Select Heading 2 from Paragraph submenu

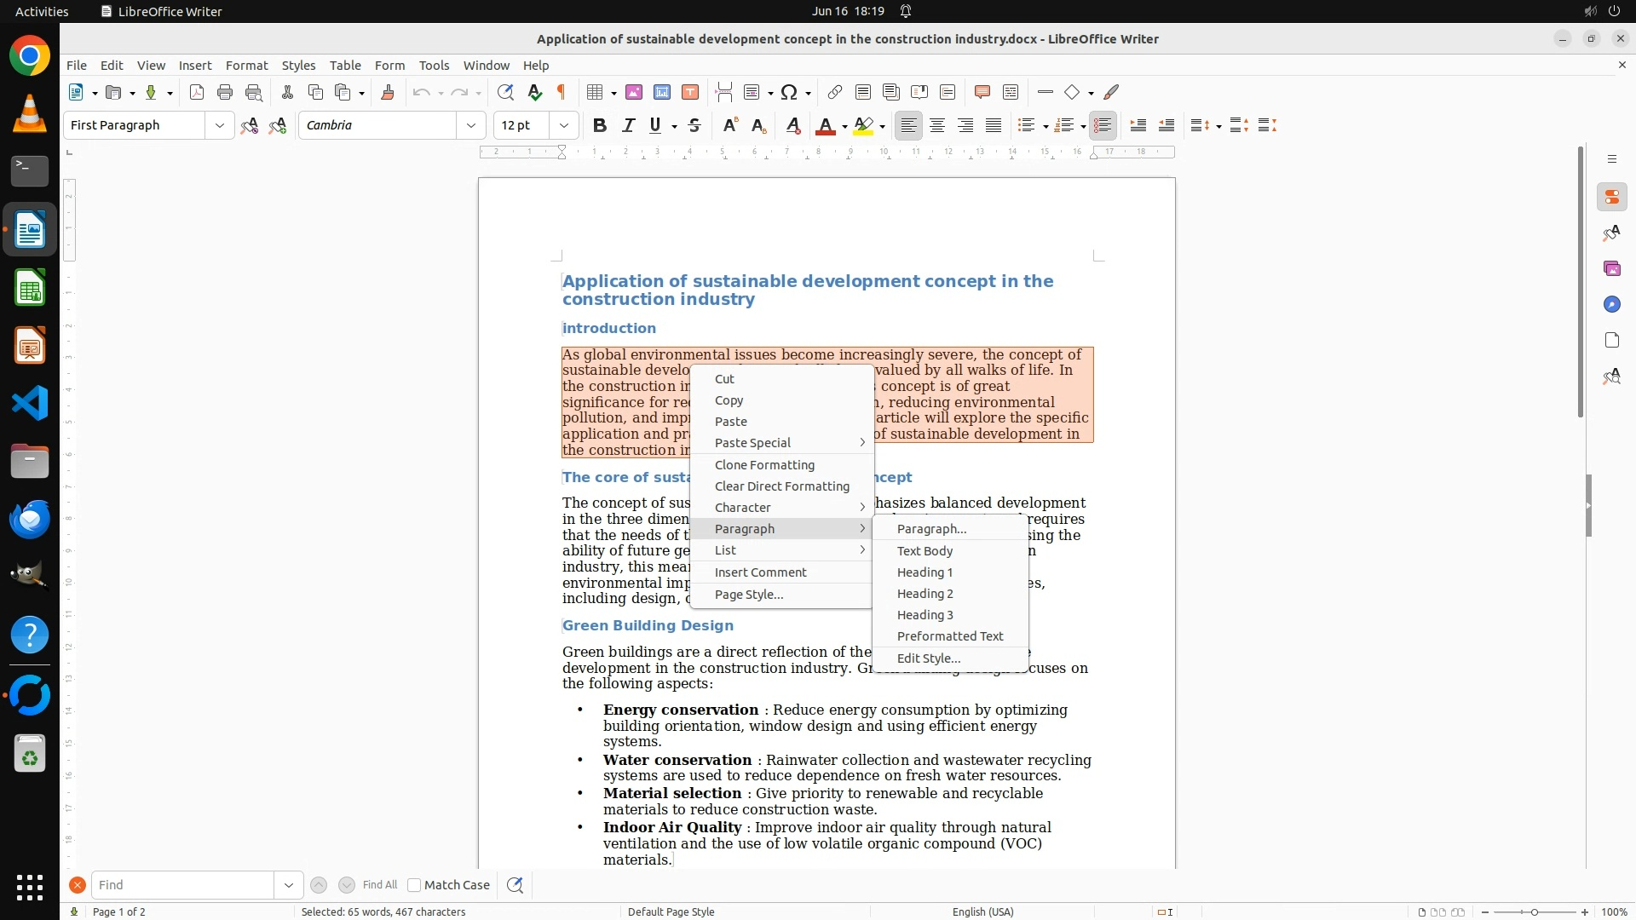tap(925, 594)
